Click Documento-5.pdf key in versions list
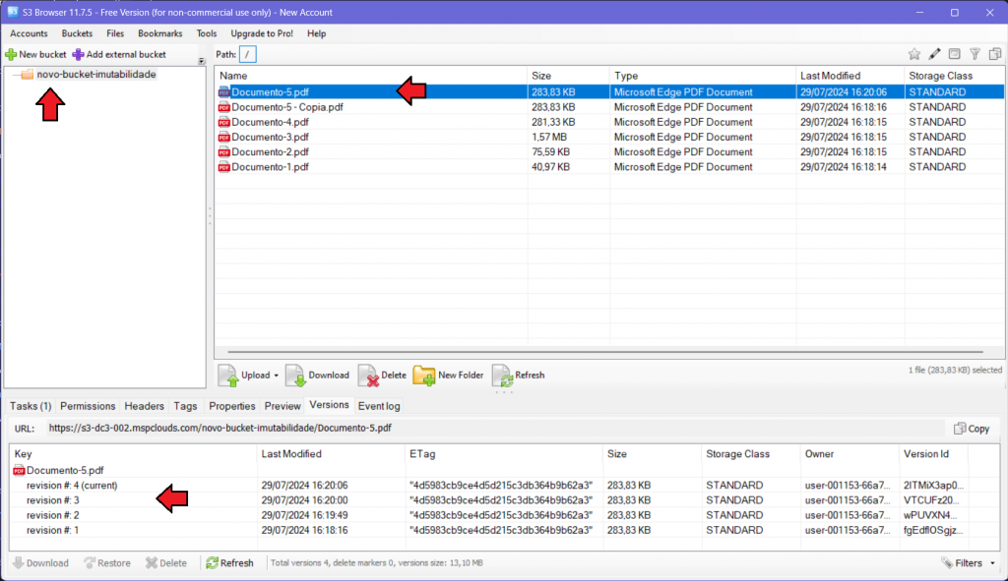The height and width of the screenshot is (581, 1008). tap(65, 471)
